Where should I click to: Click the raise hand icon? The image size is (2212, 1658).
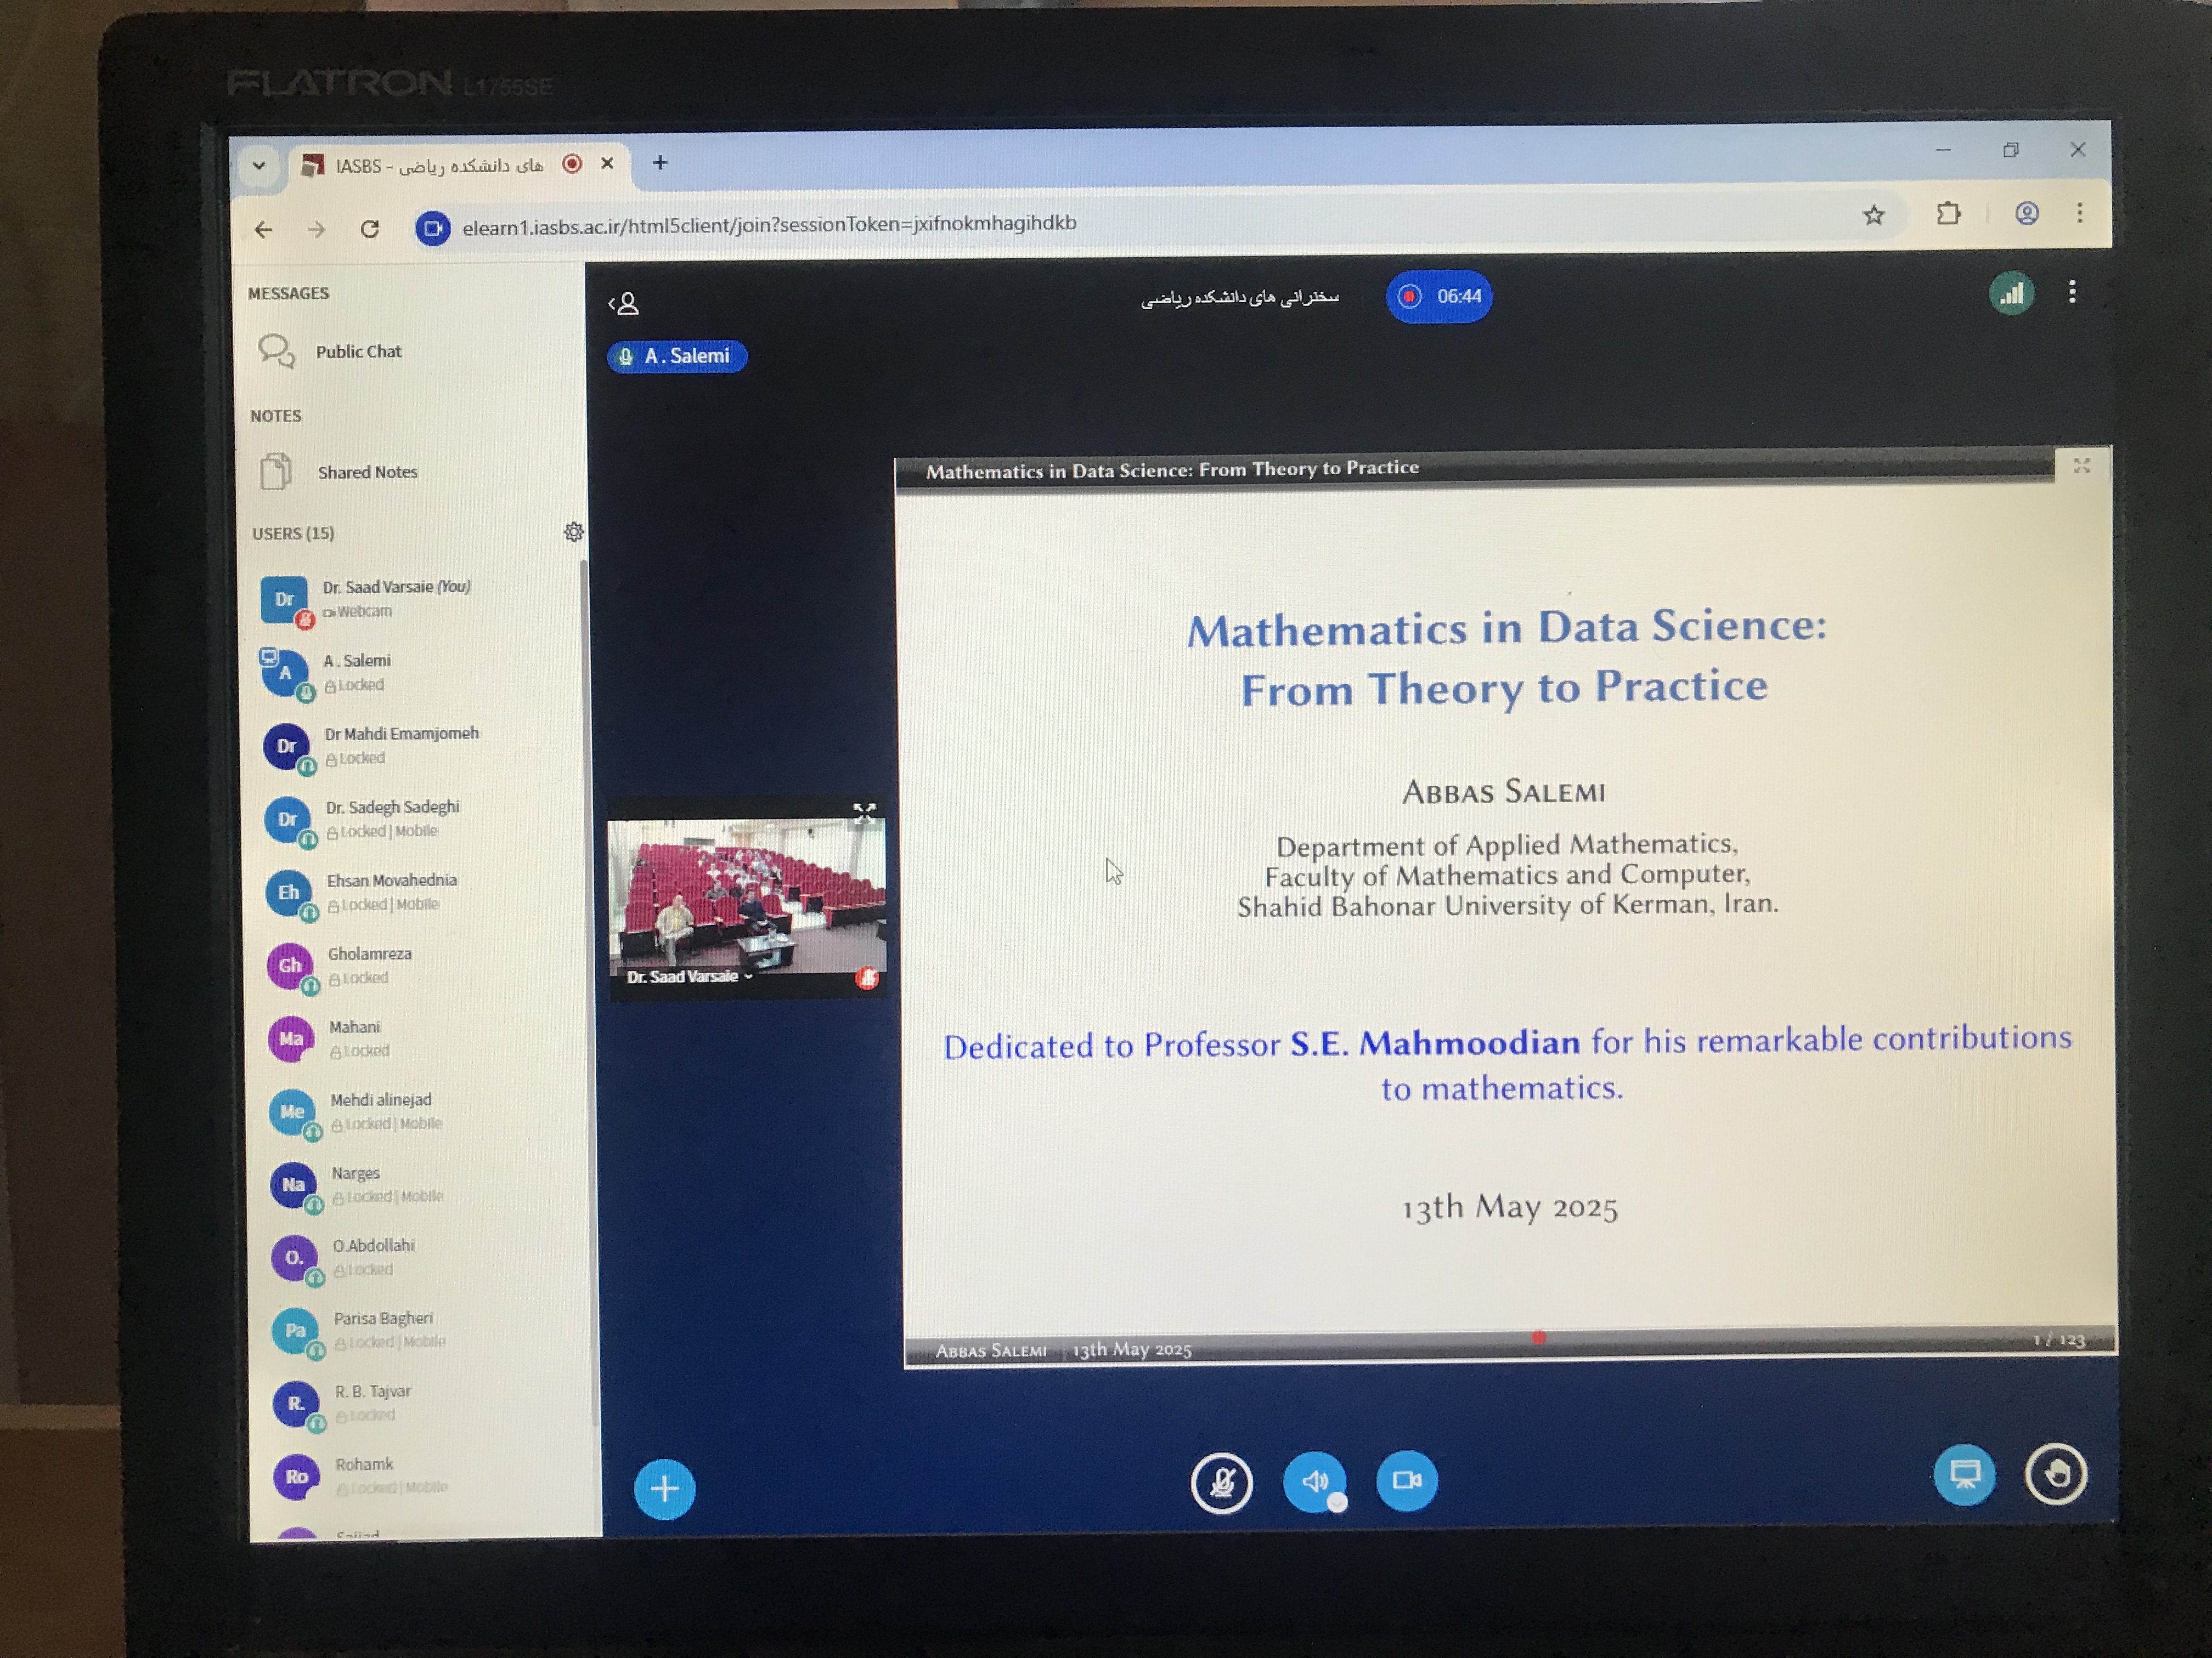click(x=2055, y=1474)
